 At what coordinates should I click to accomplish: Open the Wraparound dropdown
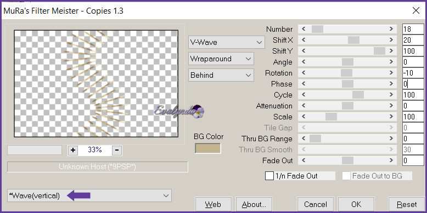(x=221, y=59)
